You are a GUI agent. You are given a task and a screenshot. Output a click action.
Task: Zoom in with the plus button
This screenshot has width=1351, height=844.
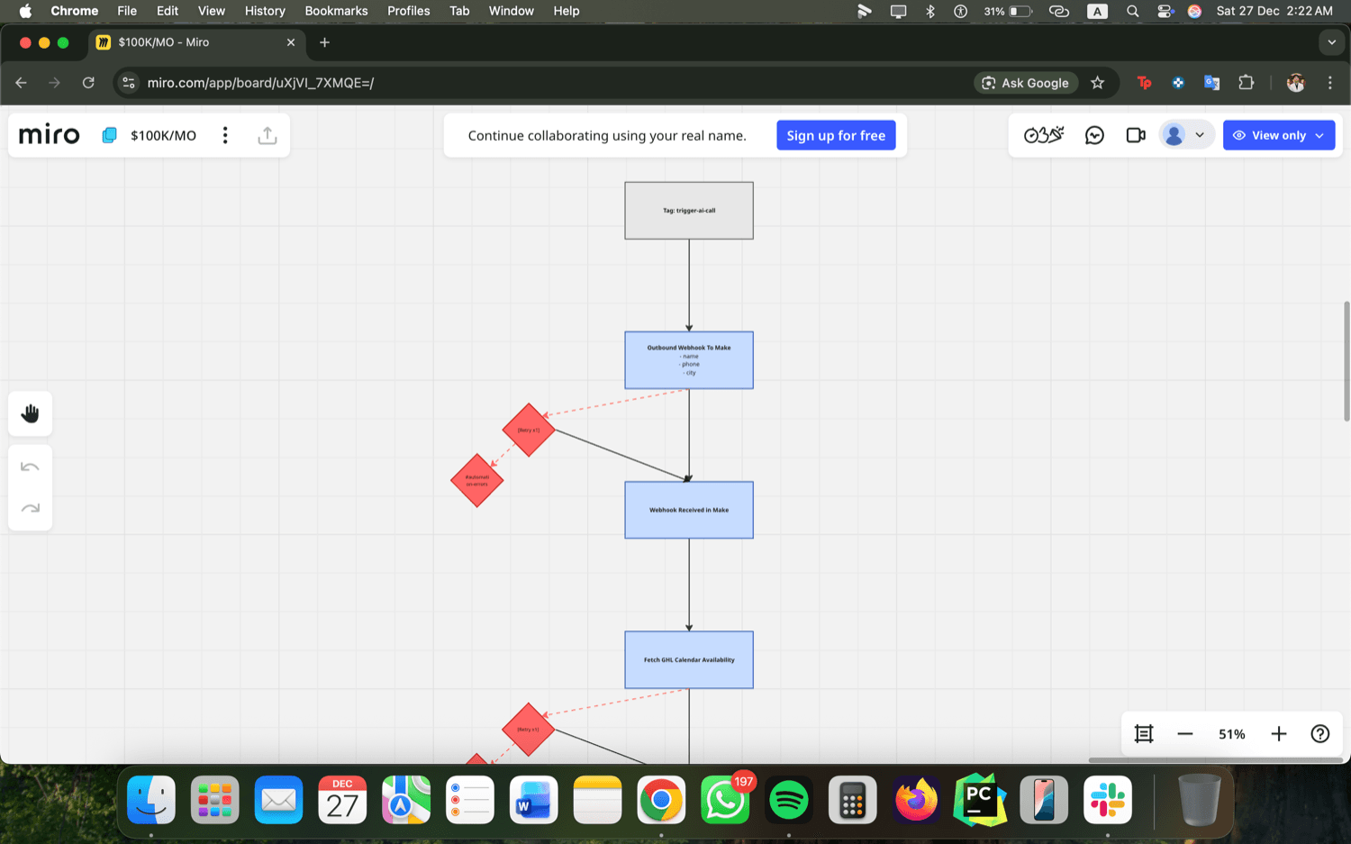[1279, 734]
